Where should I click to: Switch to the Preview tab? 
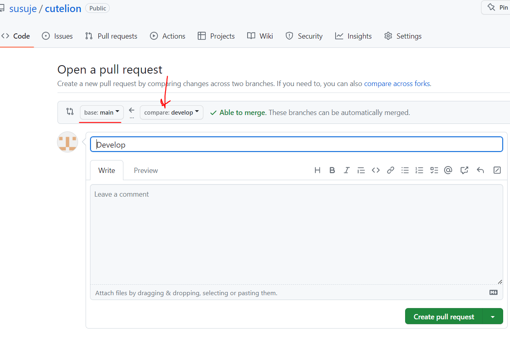point(146,170)
